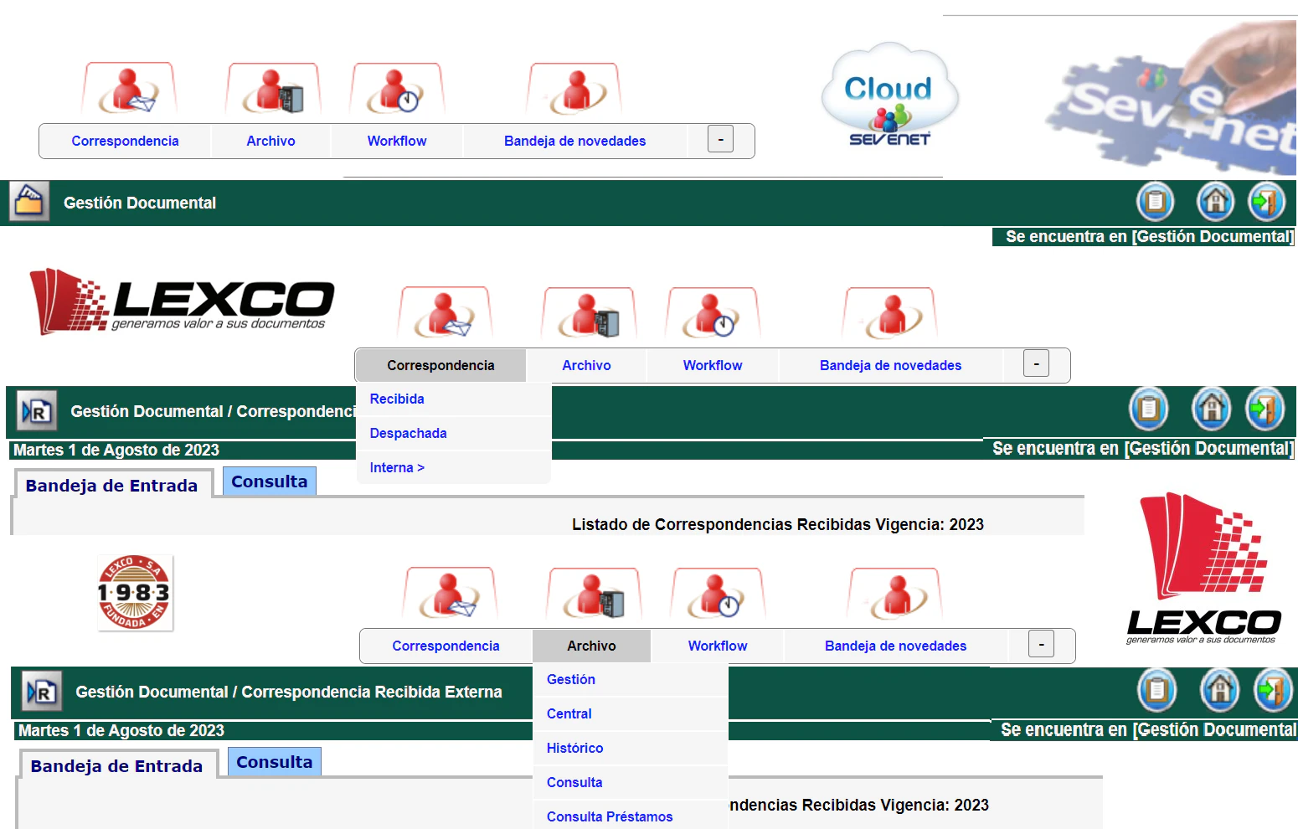Click the folder icon beside Gestión Documental
The height and width of the screenshot is (829, 1298).
point(29,202)
